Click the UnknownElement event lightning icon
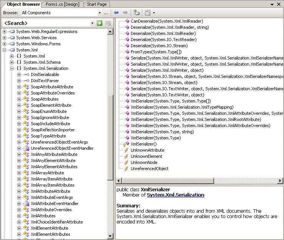 pyautogui.click(x=126, y=156)
